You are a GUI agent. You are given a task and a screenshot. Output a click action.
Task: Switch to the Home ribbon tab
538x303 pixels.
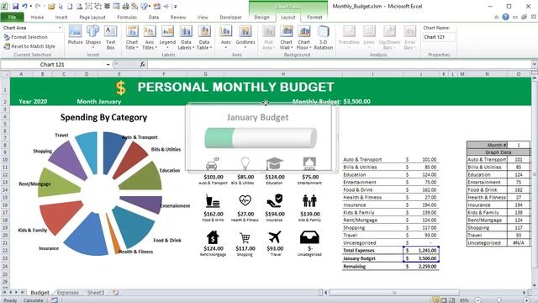[37, 17]
